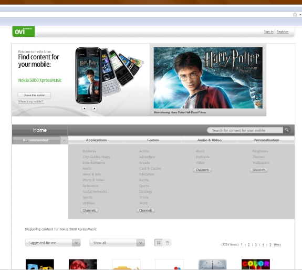Open the Home tab
Screen dimensions: 302x270
tap(40, 130)
